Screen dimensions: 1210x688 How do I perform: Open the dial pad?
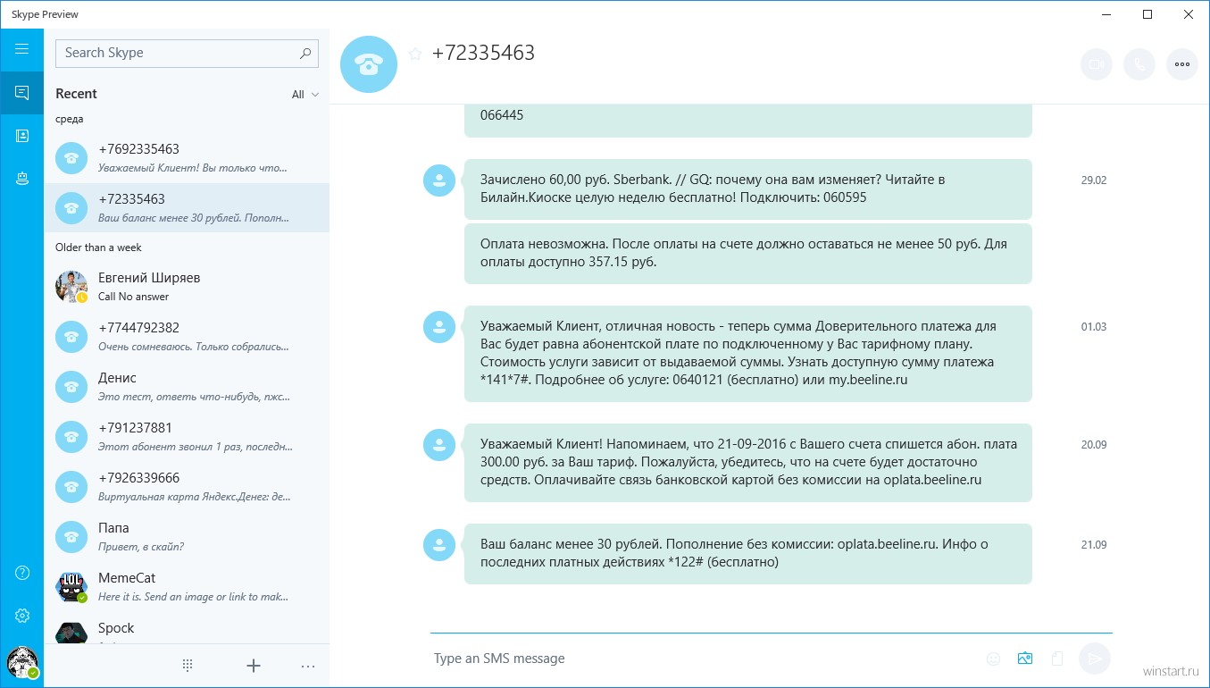click(x=188, y=666)
